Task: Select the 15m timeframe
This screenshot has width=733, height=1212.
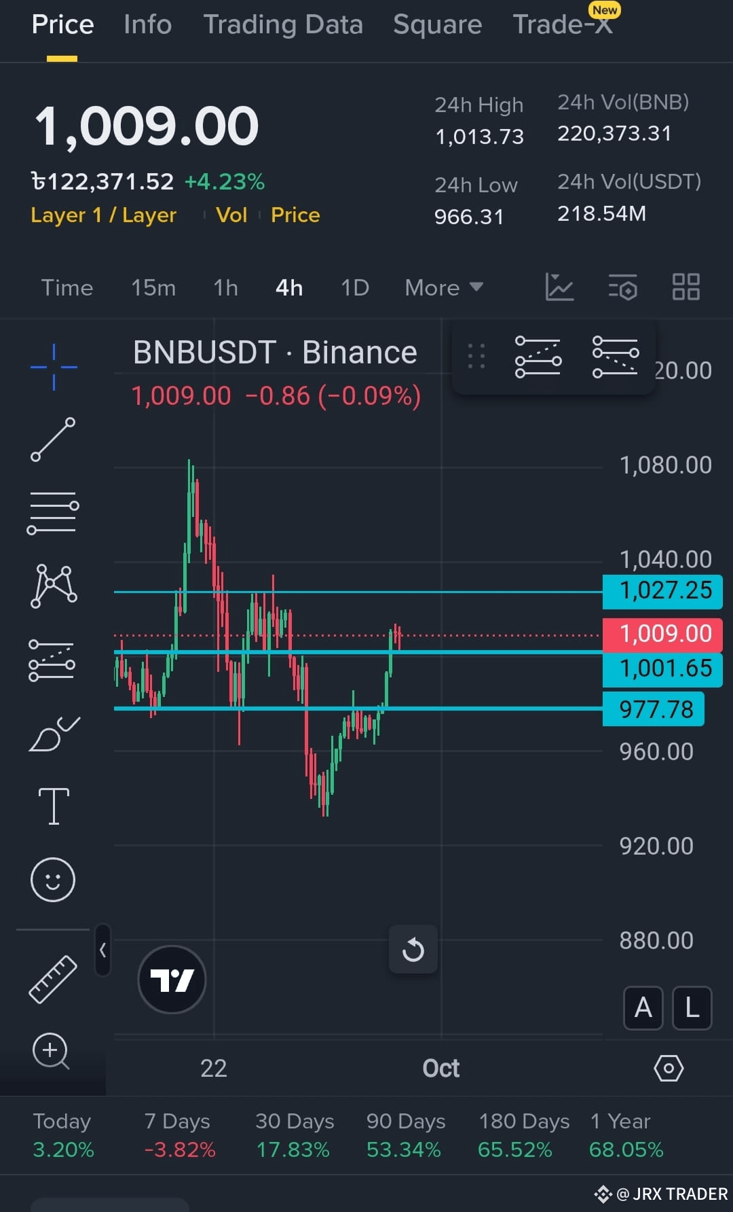Action: pyautogui.click(x=153, y=287)
